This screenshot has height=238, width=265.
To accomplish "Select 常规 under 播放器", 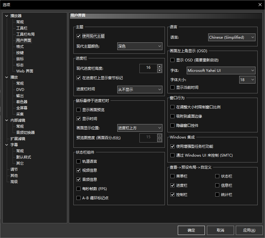I will point(20,22).
